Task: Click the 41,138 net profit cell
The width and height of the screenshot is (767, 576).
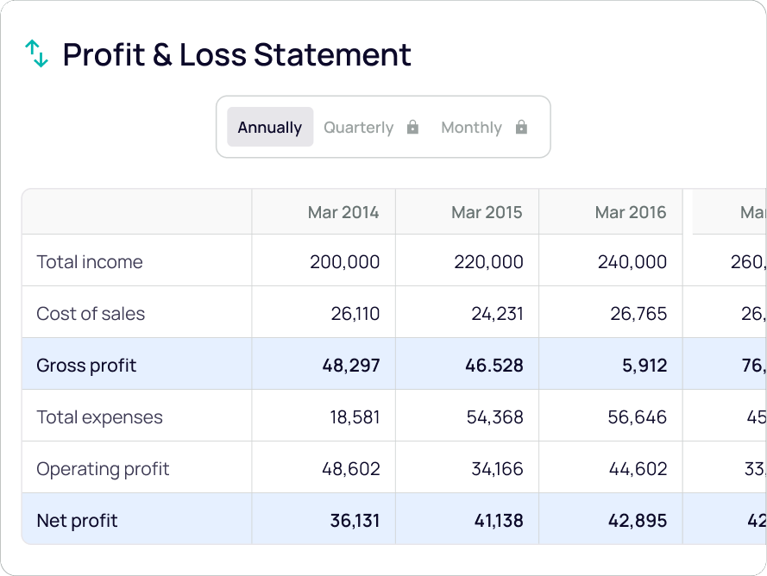Action: [494, 521]
